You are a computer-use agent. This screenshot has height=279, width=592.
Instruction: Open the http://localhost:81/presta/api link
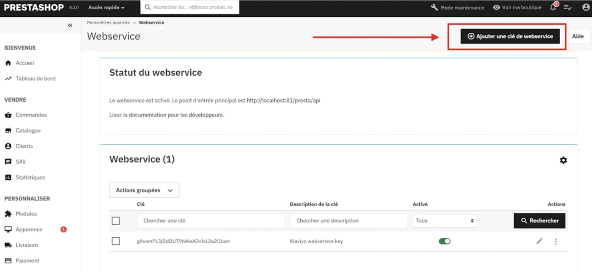coord(284,101)
